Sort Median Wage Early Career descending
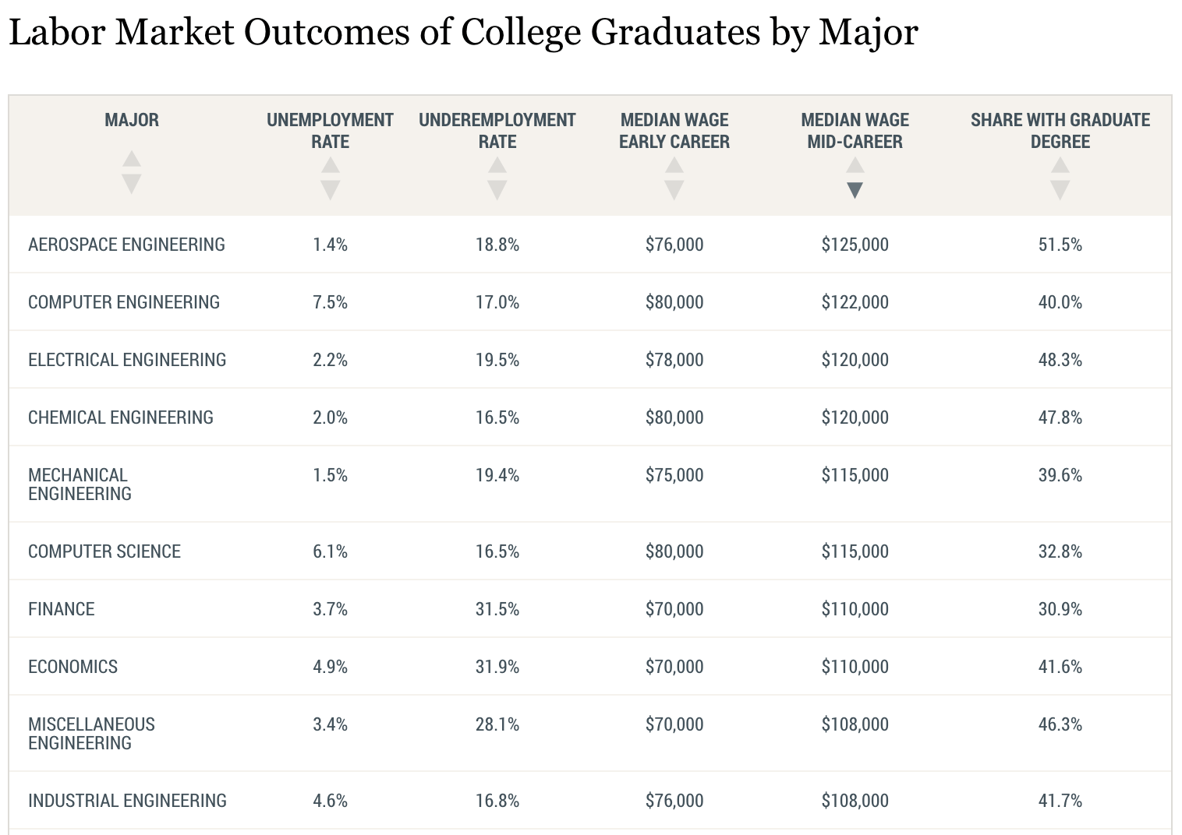 tap(674, 191)
